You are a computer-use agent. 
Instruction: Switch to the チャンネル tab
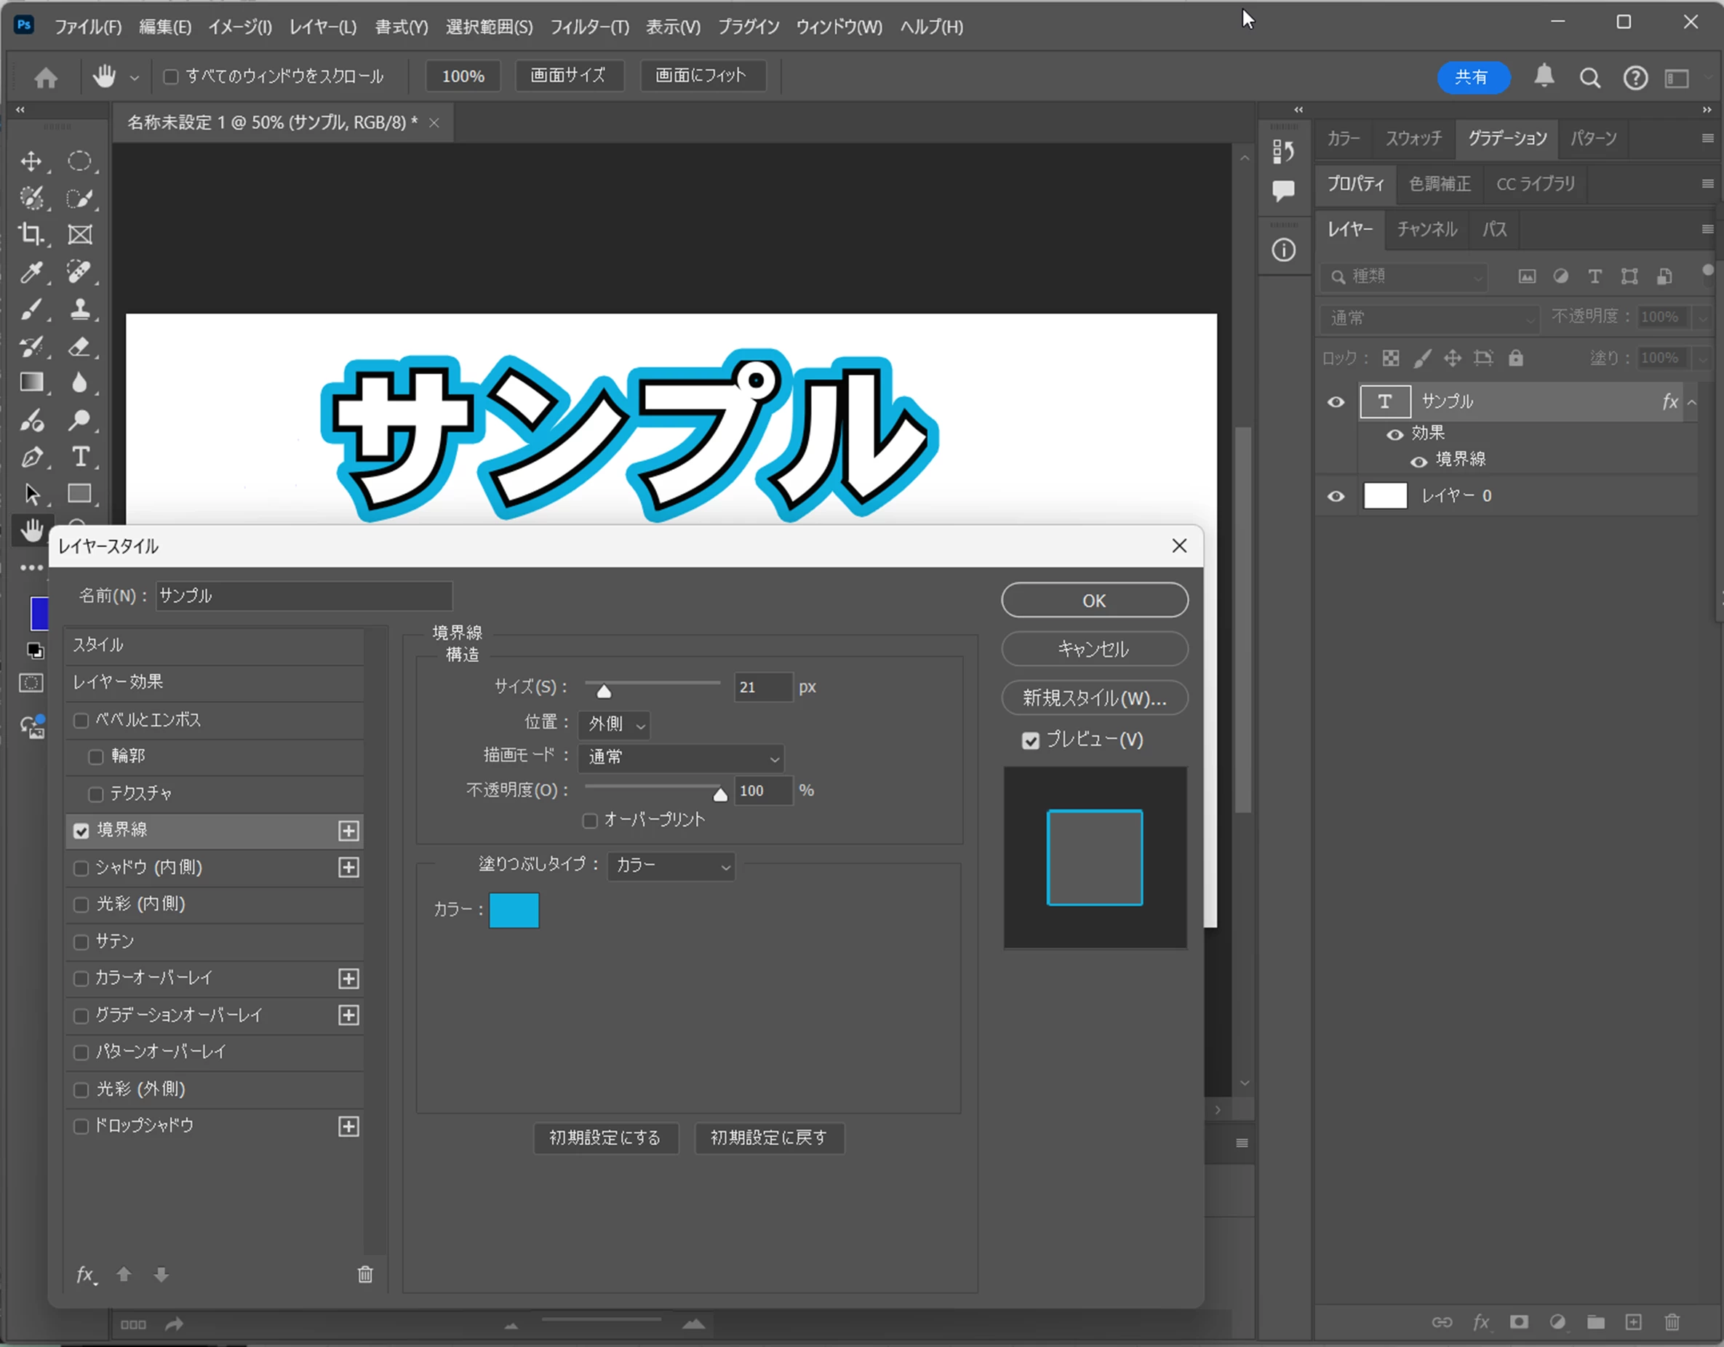pos(1426,230)
